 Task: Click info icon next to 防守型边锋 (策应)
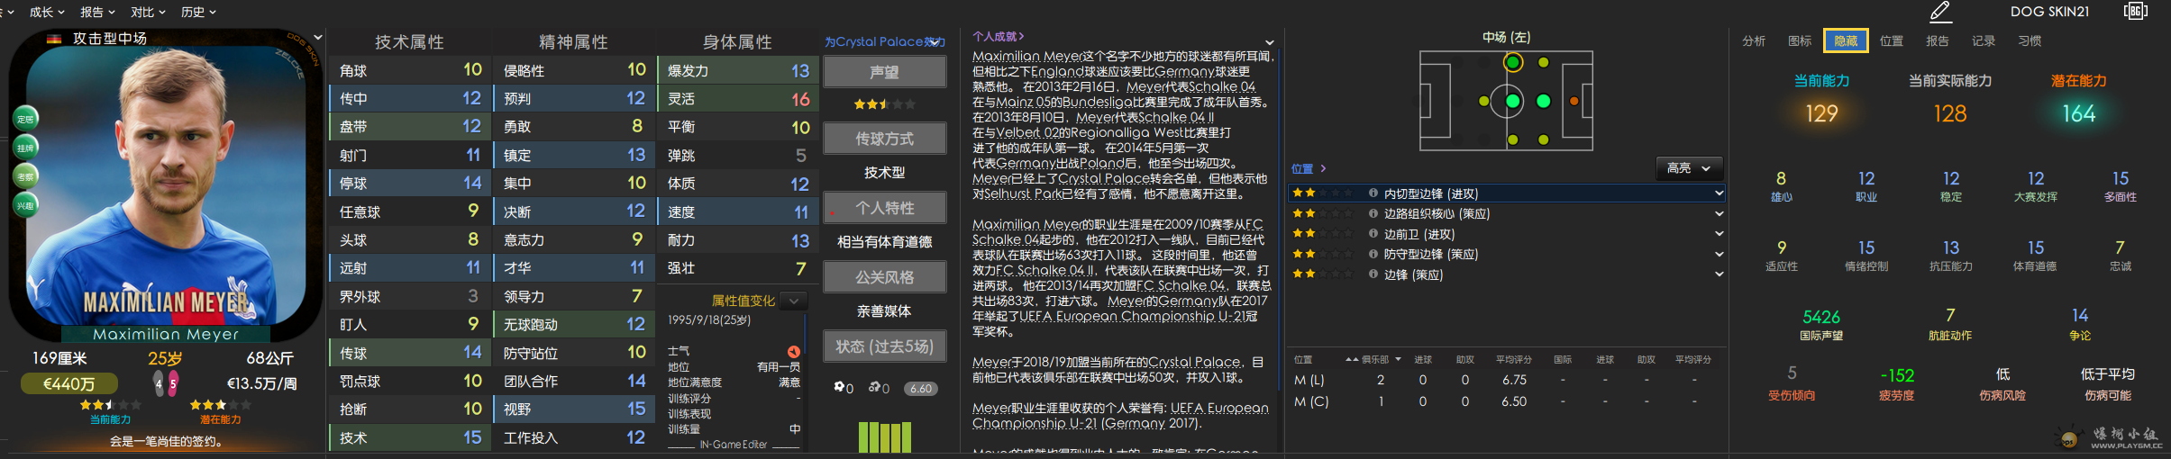point(1373,254)
